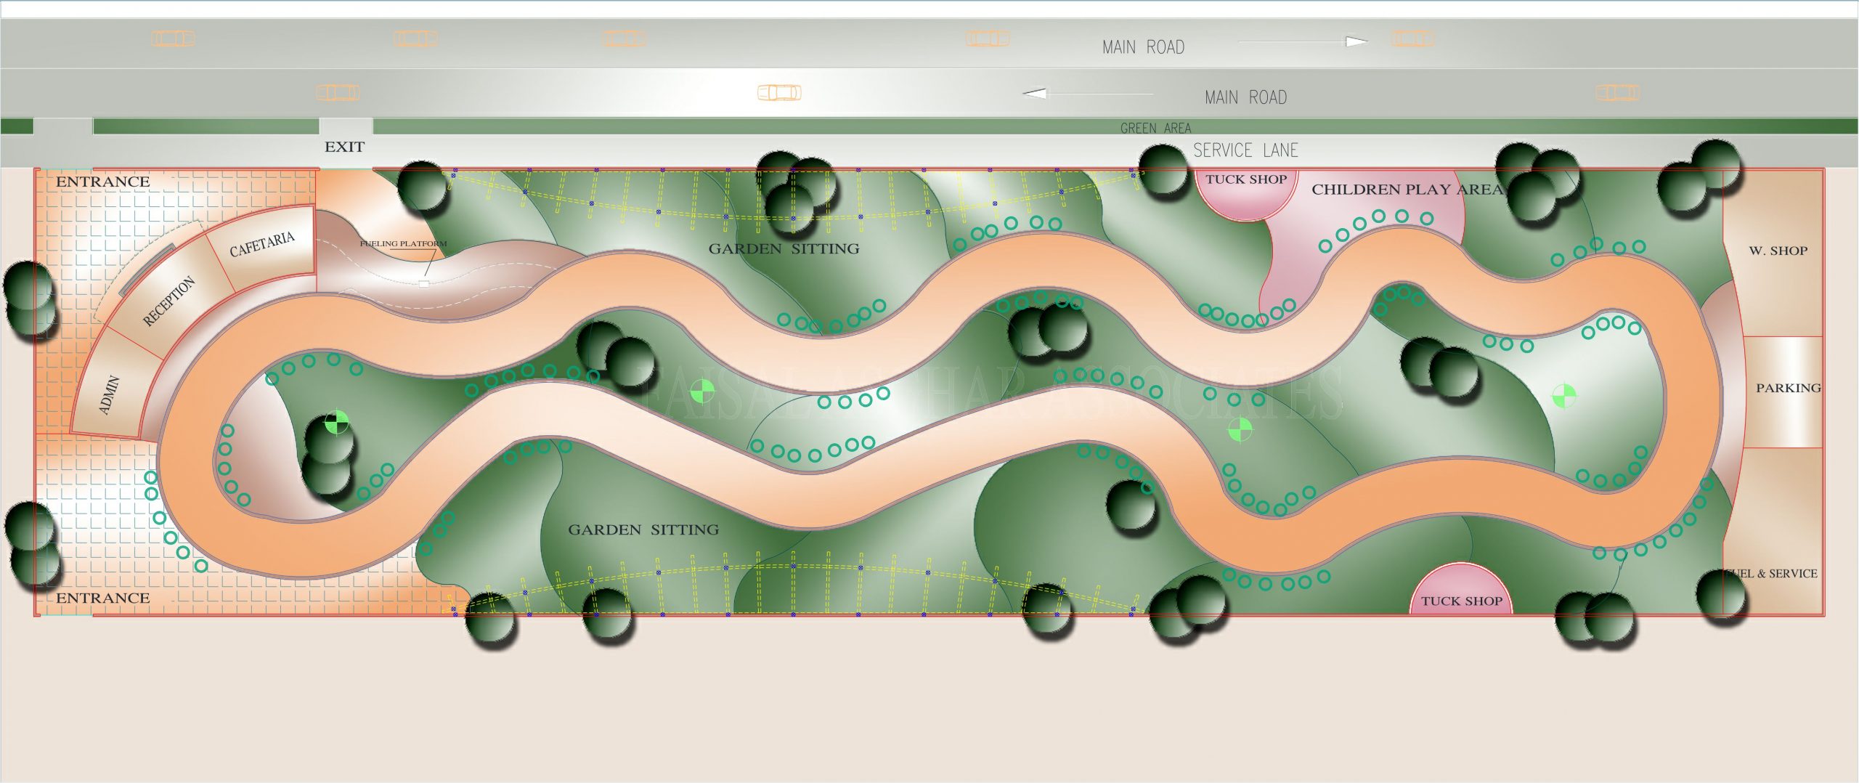Click the CHILDREN PLAY AREA label
The height and width of the screenshot is (783, 1859).
pos(1406,190)
